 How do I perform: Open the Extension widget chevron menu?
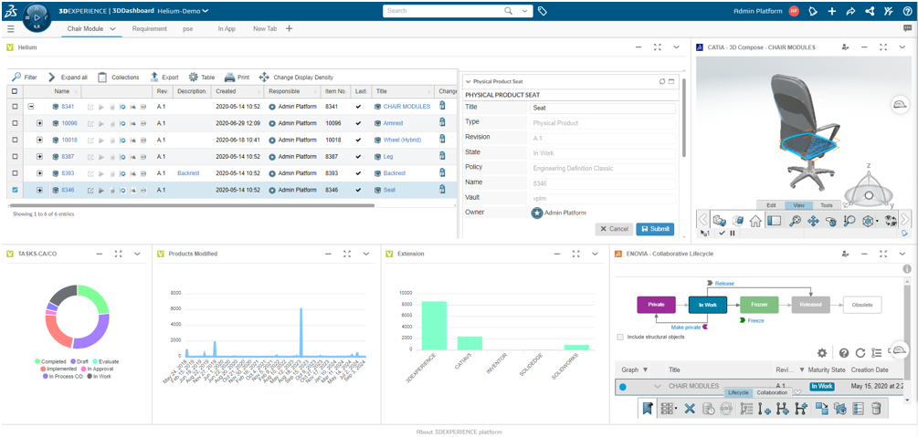pos(595,254)
